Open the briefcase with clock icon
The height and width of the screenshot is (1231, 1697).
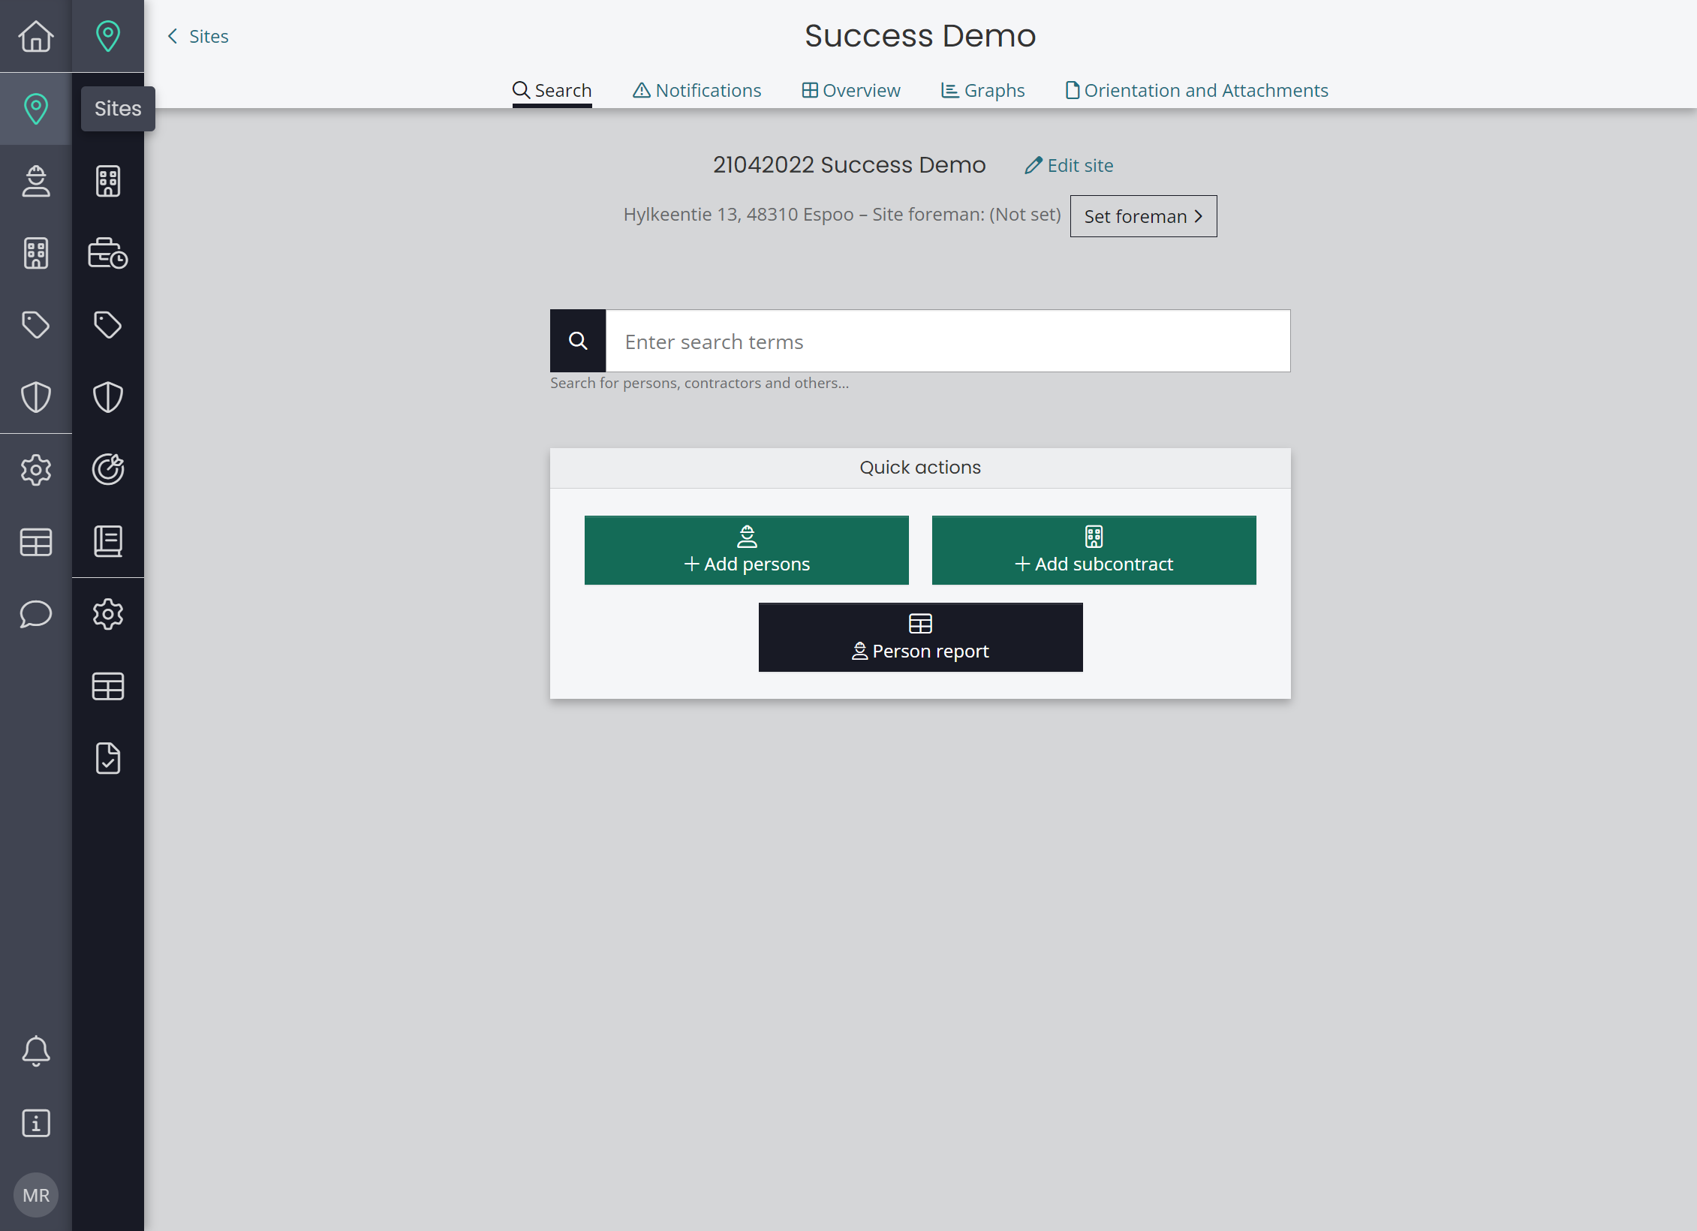point(108,253)
